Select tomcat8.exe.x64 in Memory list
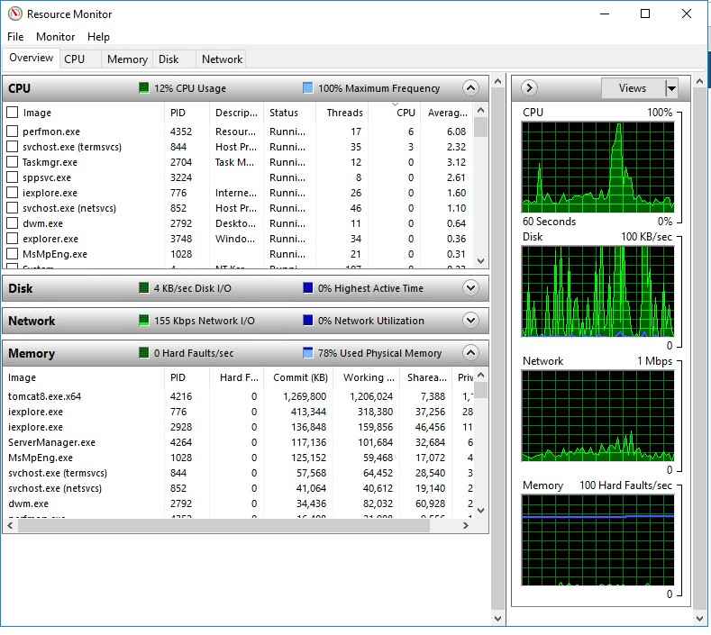Viewport: 711px width, 635px height. click(x=238, y=396)
